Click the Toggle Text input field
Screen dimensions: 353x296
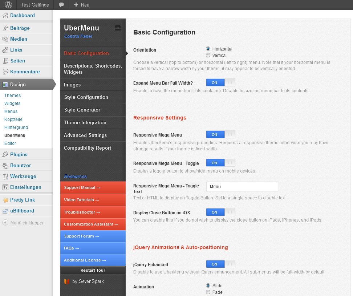[243, 187]
